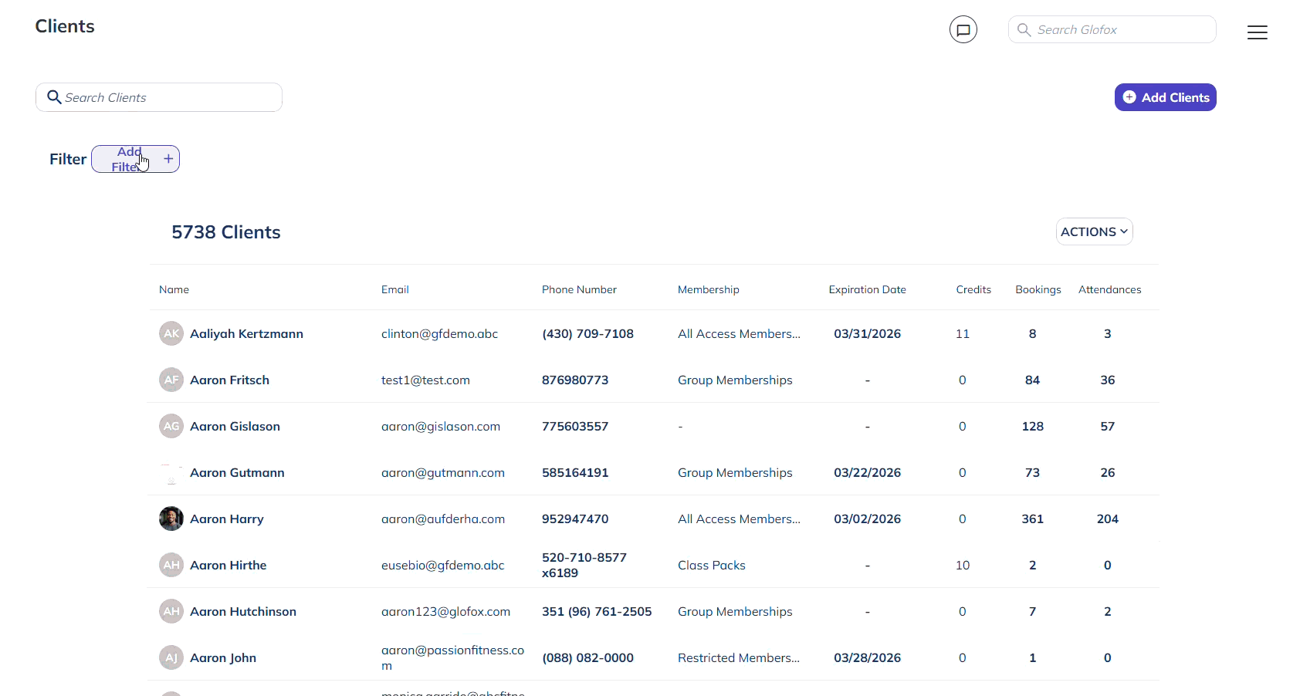
Task: Open client Aaron John
Action: pyautogui.click(x=223, y=657)
